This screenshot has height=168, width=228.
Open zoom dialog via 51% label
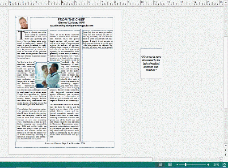coord(216,165)
